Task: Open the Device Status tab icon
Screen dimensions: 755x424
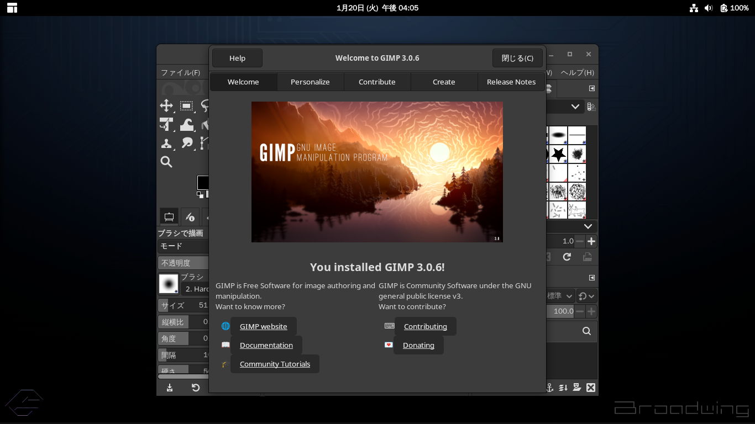Action: (190, 217)
